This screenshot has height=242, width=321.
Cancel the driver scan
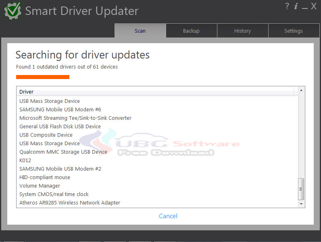168,216
